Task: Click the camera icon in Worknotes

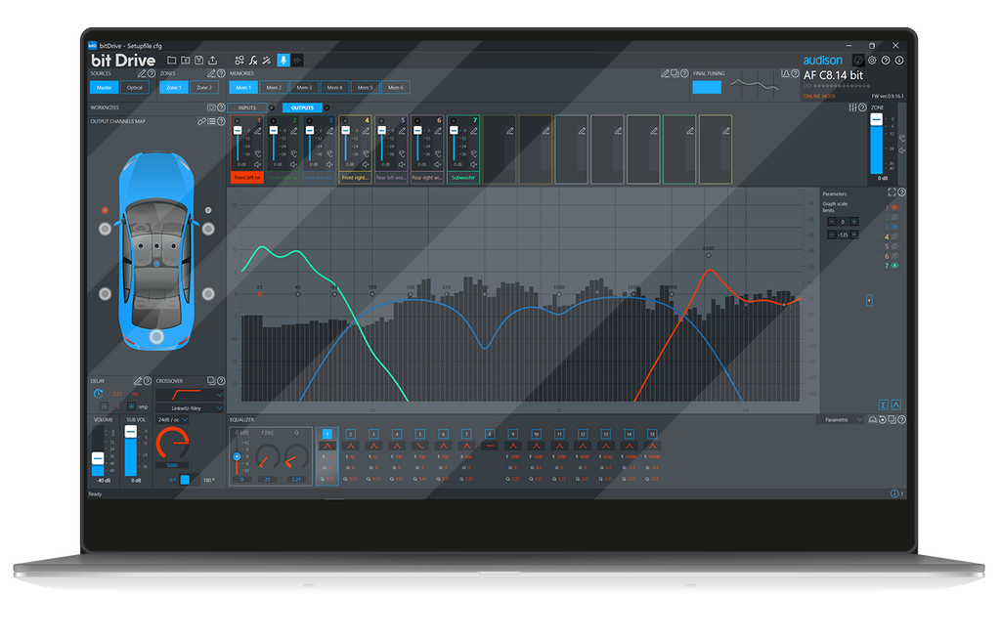Action: [x=210, y=107]
